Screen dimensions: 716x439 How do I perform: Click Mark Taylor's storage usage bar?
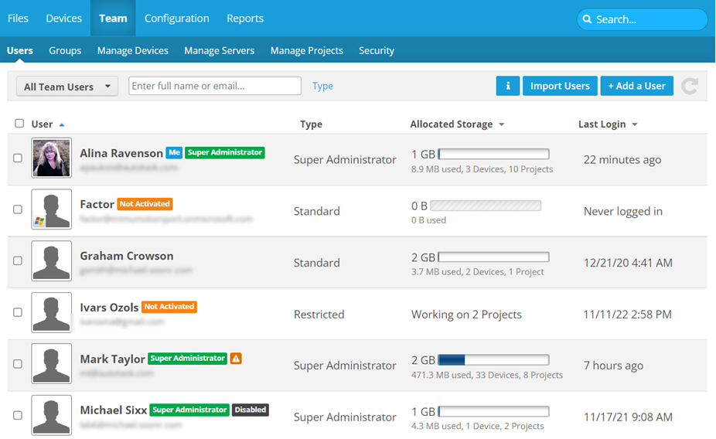tap(493, 360)
